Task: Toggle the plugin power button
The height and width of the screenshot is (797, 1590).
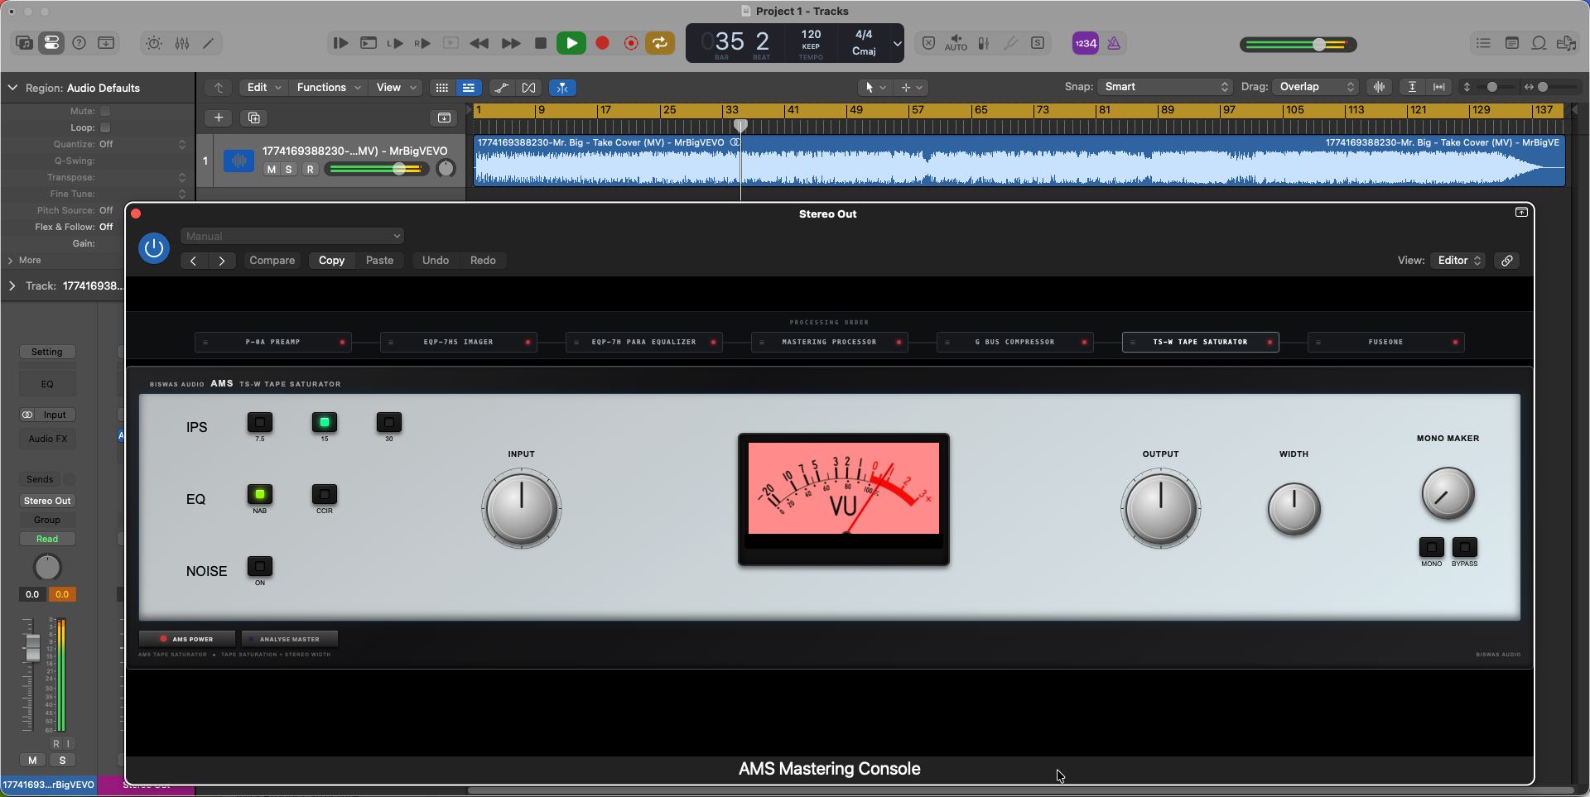Action: [x=154, y=248]
